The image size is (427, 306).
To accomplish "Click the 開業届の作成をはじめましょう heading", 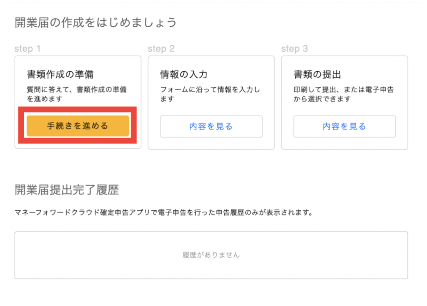I will [96, 22].
